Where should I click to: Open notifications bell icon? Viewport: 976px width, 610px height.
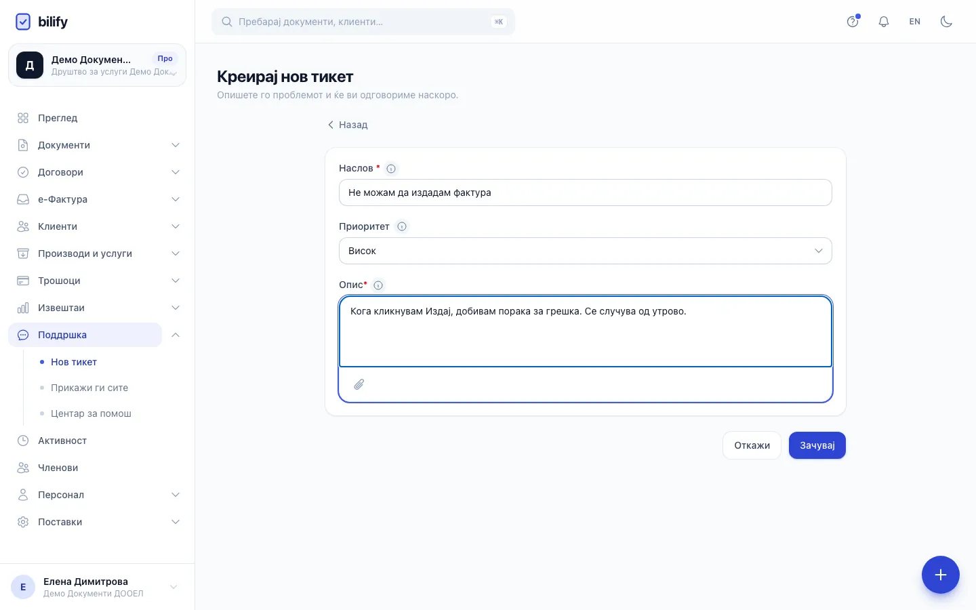click(x=884, y=22)
